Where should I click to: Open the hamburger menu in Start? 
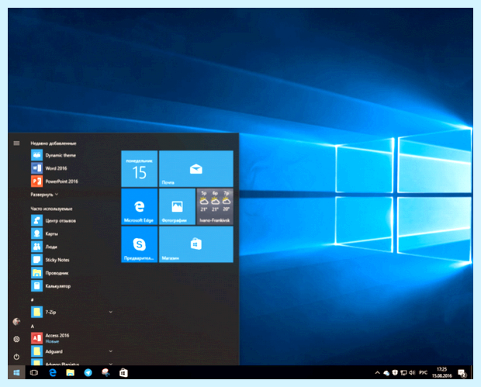pyautogui.click(x=16, y=143)
